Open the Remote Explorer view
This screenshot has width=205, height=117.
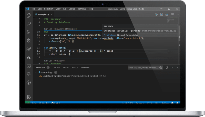pos(29,66)
